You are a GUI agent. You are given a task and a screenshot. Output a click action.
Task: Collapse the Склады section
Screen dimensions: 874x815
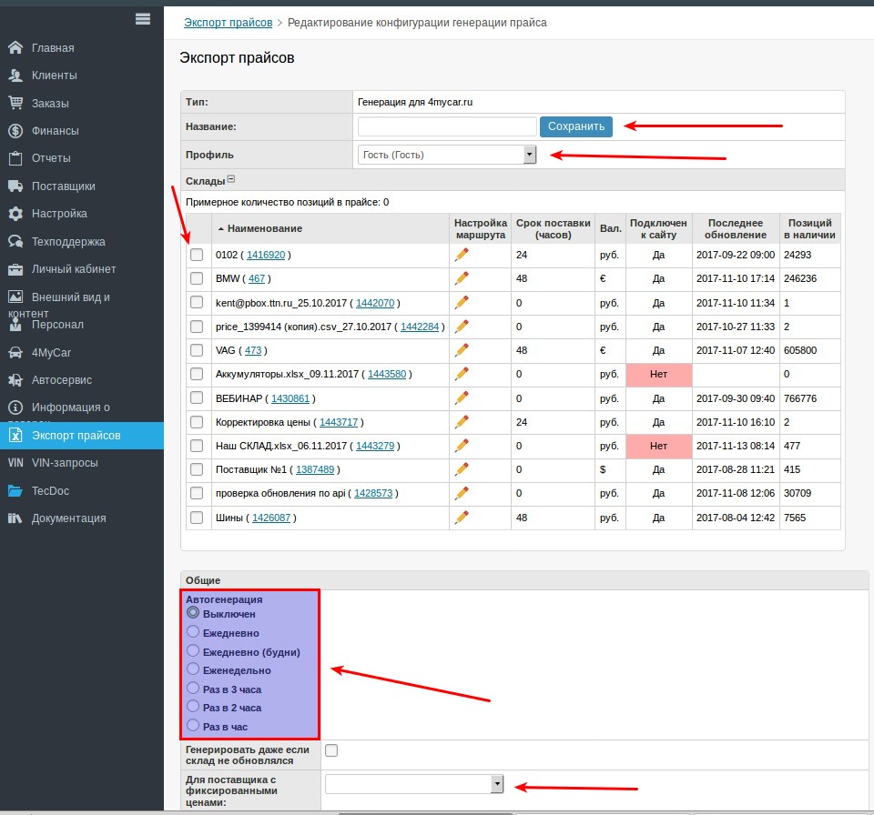click(230, 180)
